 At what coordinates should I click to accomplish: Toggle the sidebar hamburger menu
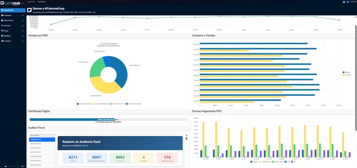23,3
